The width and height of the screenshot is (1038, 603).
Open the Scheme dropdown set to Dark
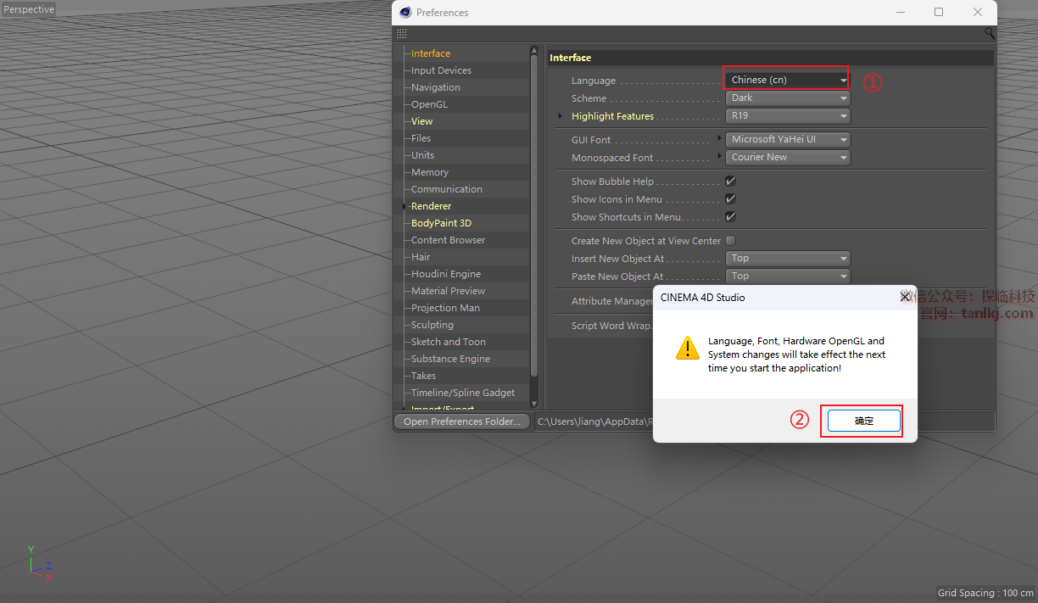[x=788, y=98]
